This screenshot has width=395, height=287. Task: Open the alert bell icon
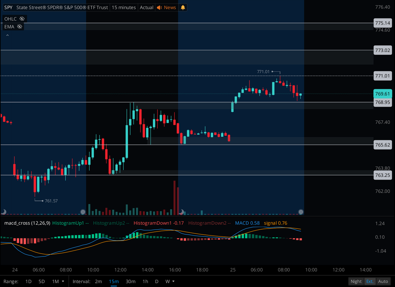pyautogui.click(x=183, y=7)
